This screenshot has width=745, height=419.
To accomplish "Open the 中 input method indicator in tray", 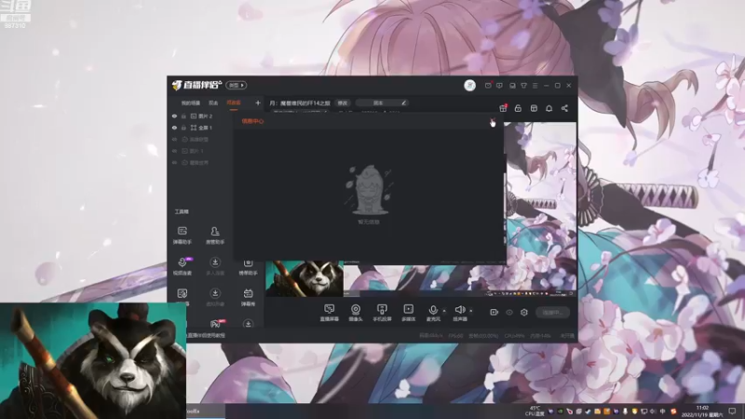I will (x=662, y=412).
